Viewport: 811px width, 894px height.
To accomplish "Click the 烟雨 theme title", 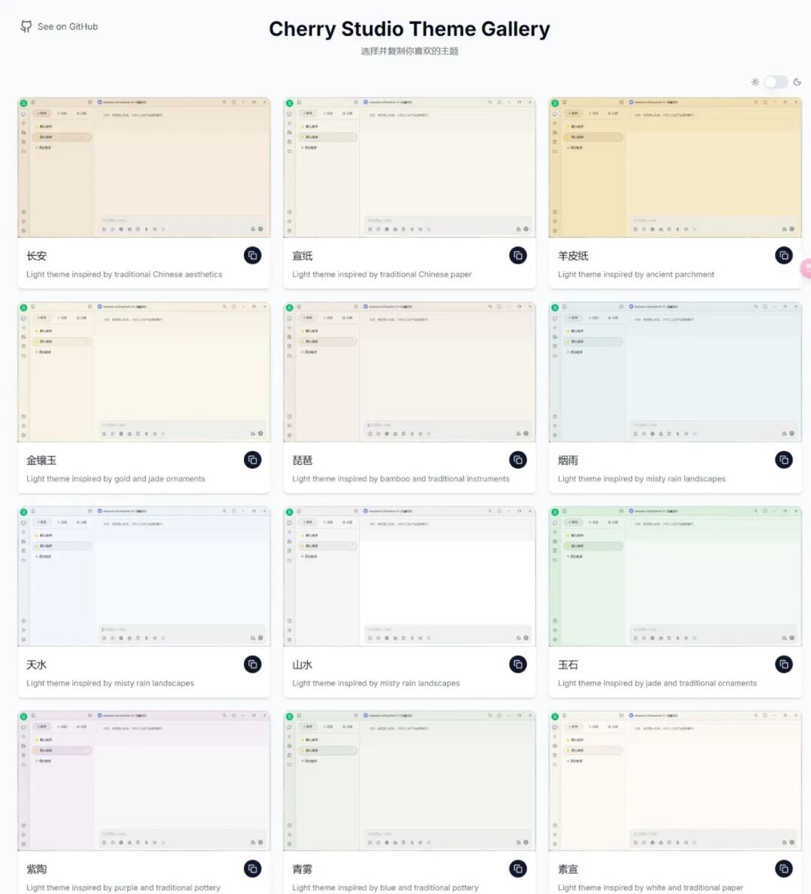I will 568,460.
